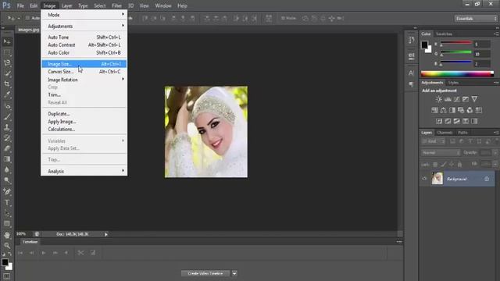This screenshot has width=500, height=281.
Task: Open the Mode submenu
Action: click(84, 15)
